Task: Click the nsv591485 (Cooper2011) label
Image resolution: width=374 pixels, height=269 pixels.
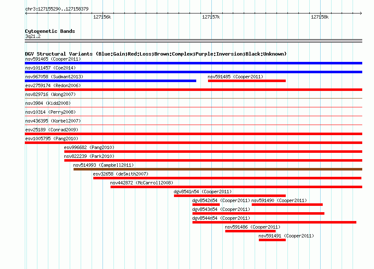Action: coord(235,77)
